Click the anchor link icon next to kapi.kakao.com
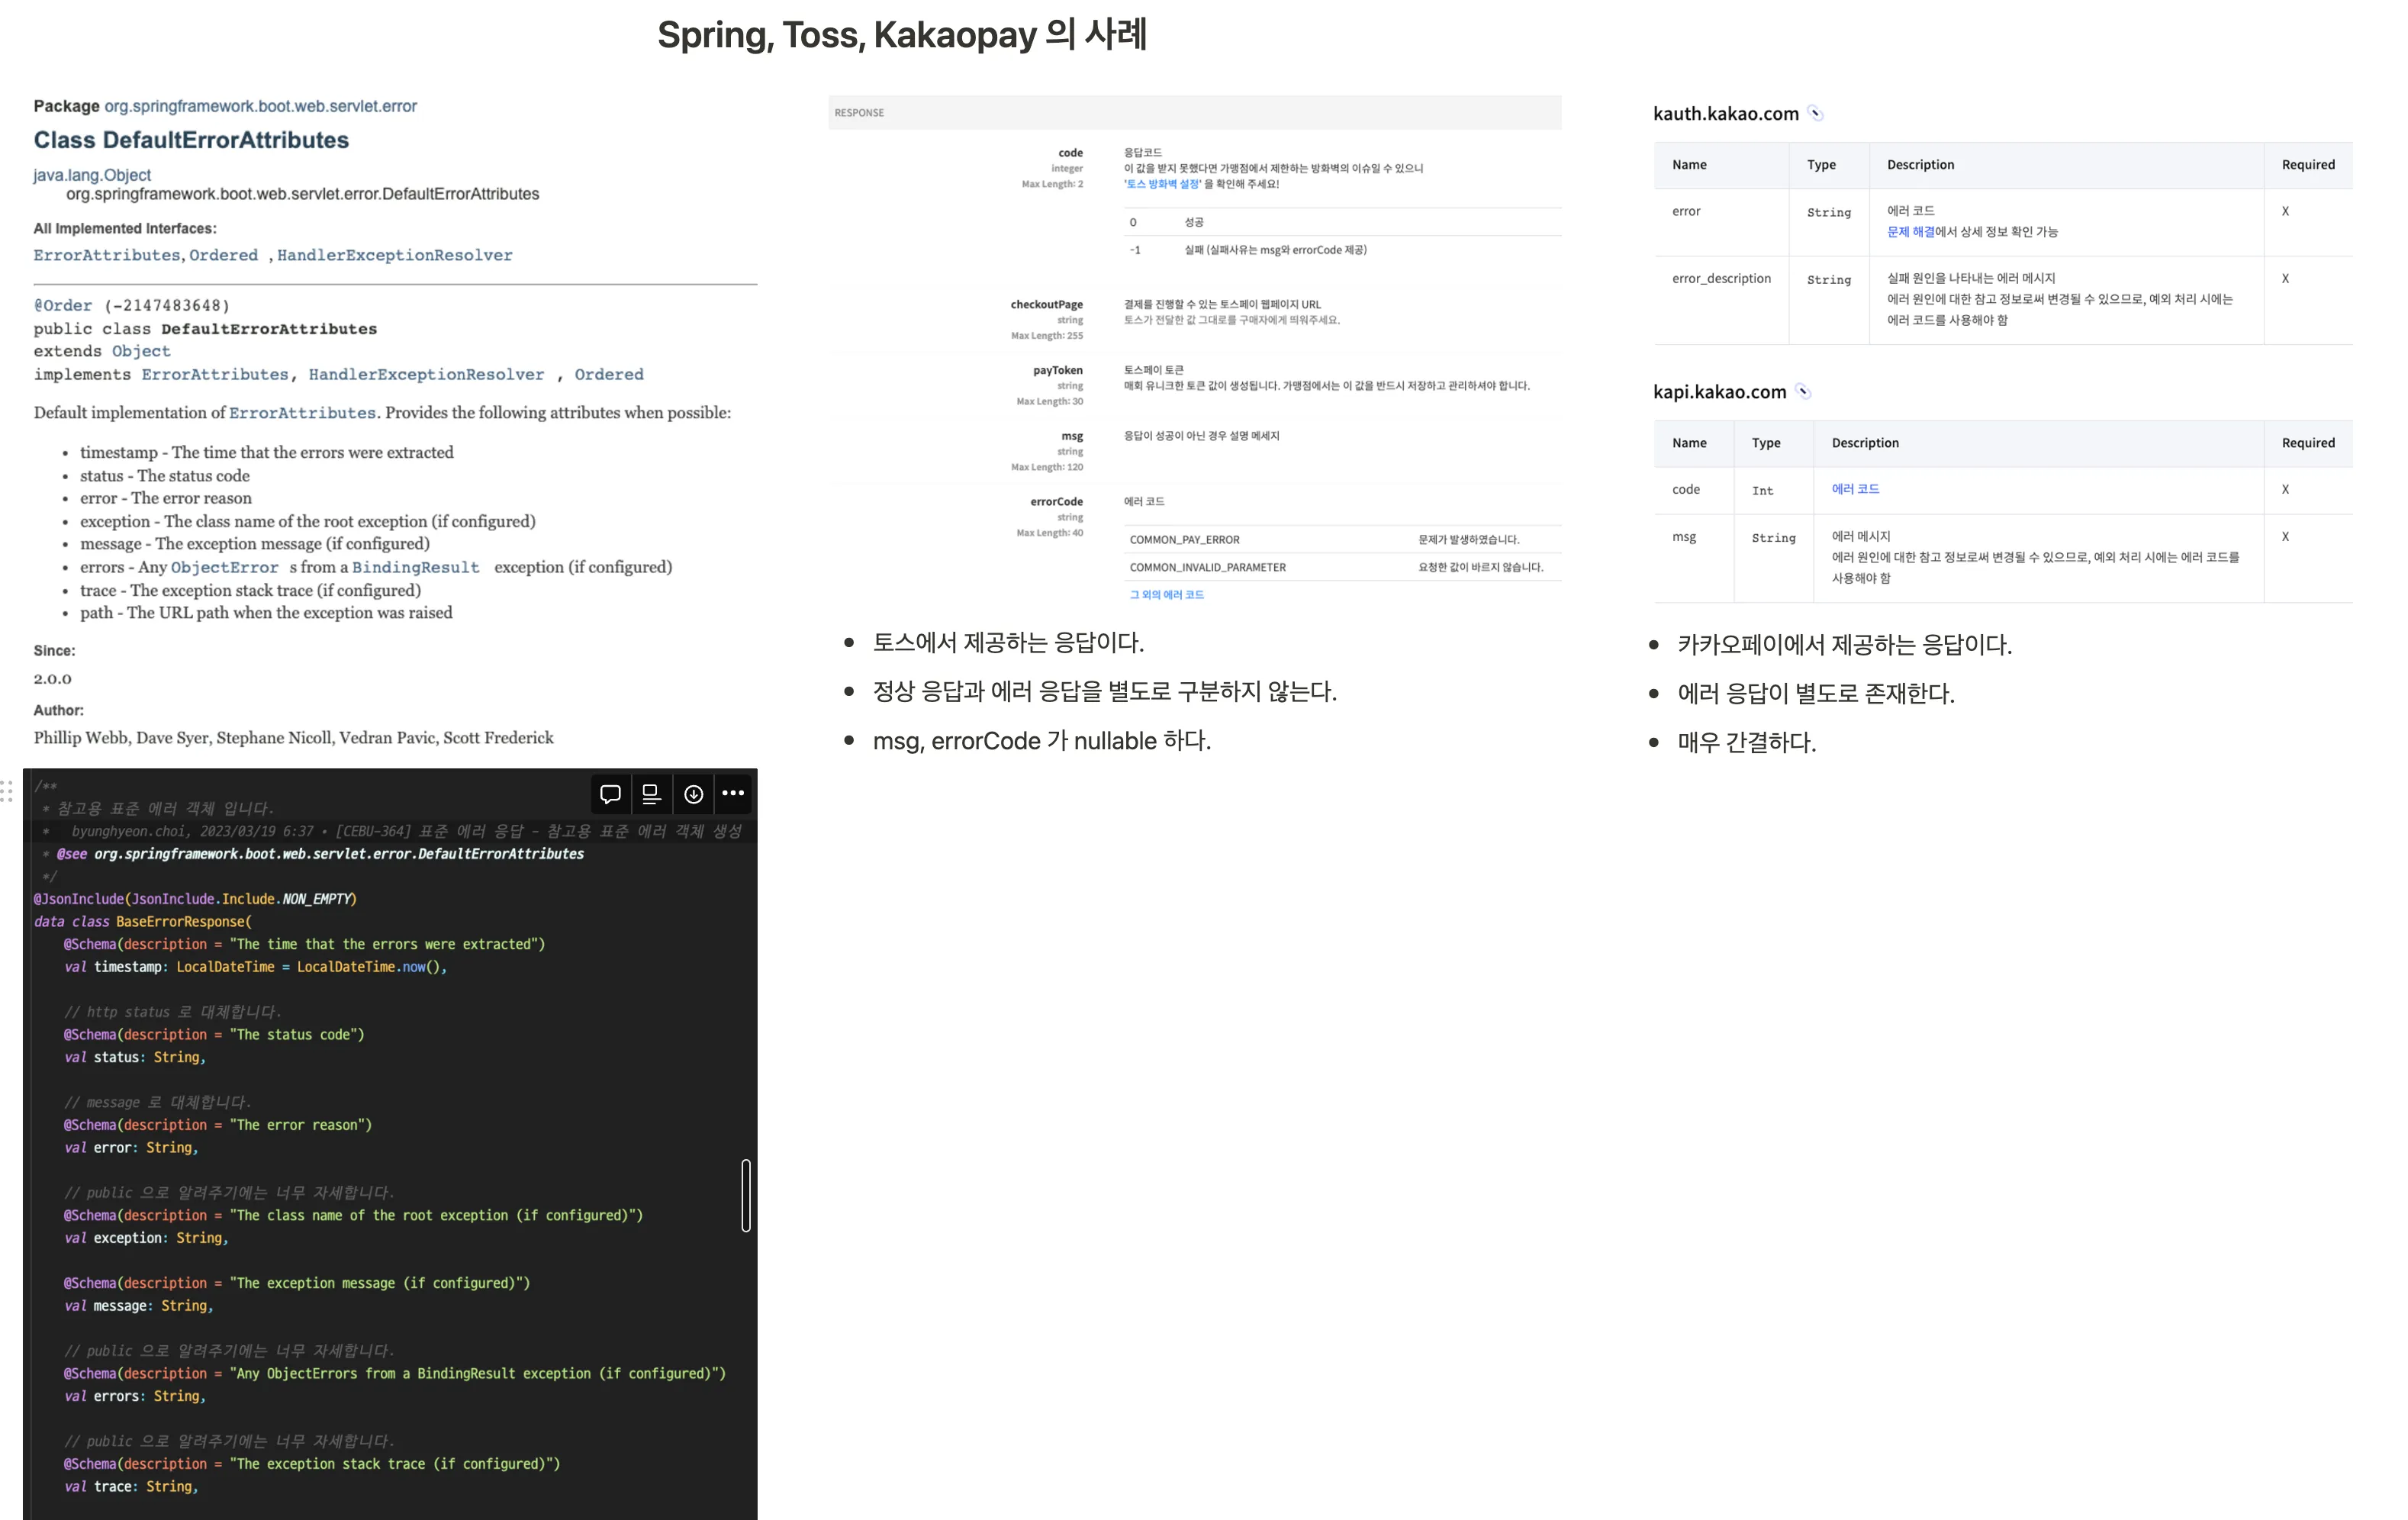 click(1803, 392)
